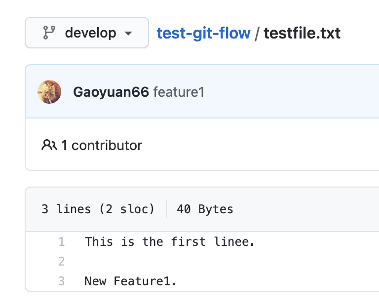
Task: Open the Gaoyuan66 avatar image
Action: click(49, 92)
